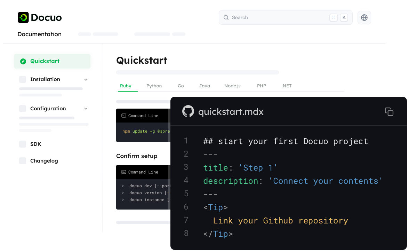Go to the Changelog page
409x252 pixels.
point(44,161)
